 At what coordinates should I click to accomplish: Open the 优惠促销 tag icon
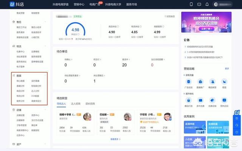pos(212,100)
